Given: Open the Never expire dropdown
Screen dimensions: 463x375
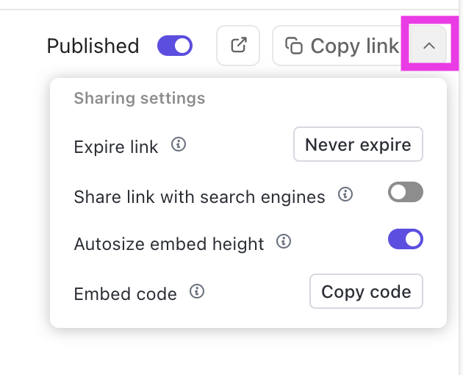Looking at the screenshot, I should coord(358,144).
